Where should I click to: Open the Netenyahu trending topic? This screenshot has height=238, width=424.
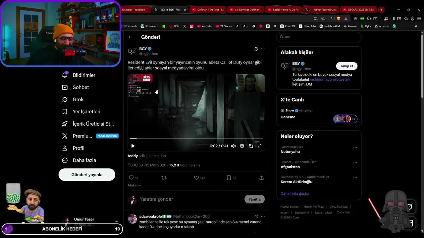(x=290, y=152)
